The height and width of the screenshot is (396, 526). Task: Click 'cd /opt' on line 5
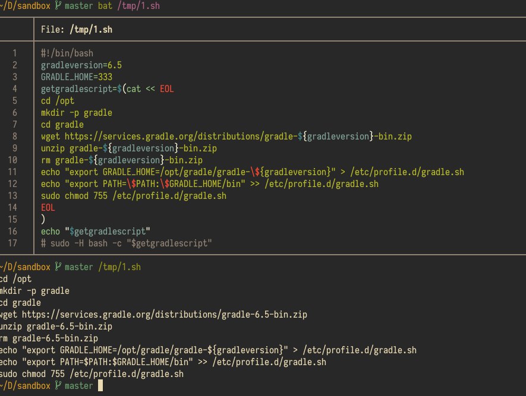click(58, 100)
